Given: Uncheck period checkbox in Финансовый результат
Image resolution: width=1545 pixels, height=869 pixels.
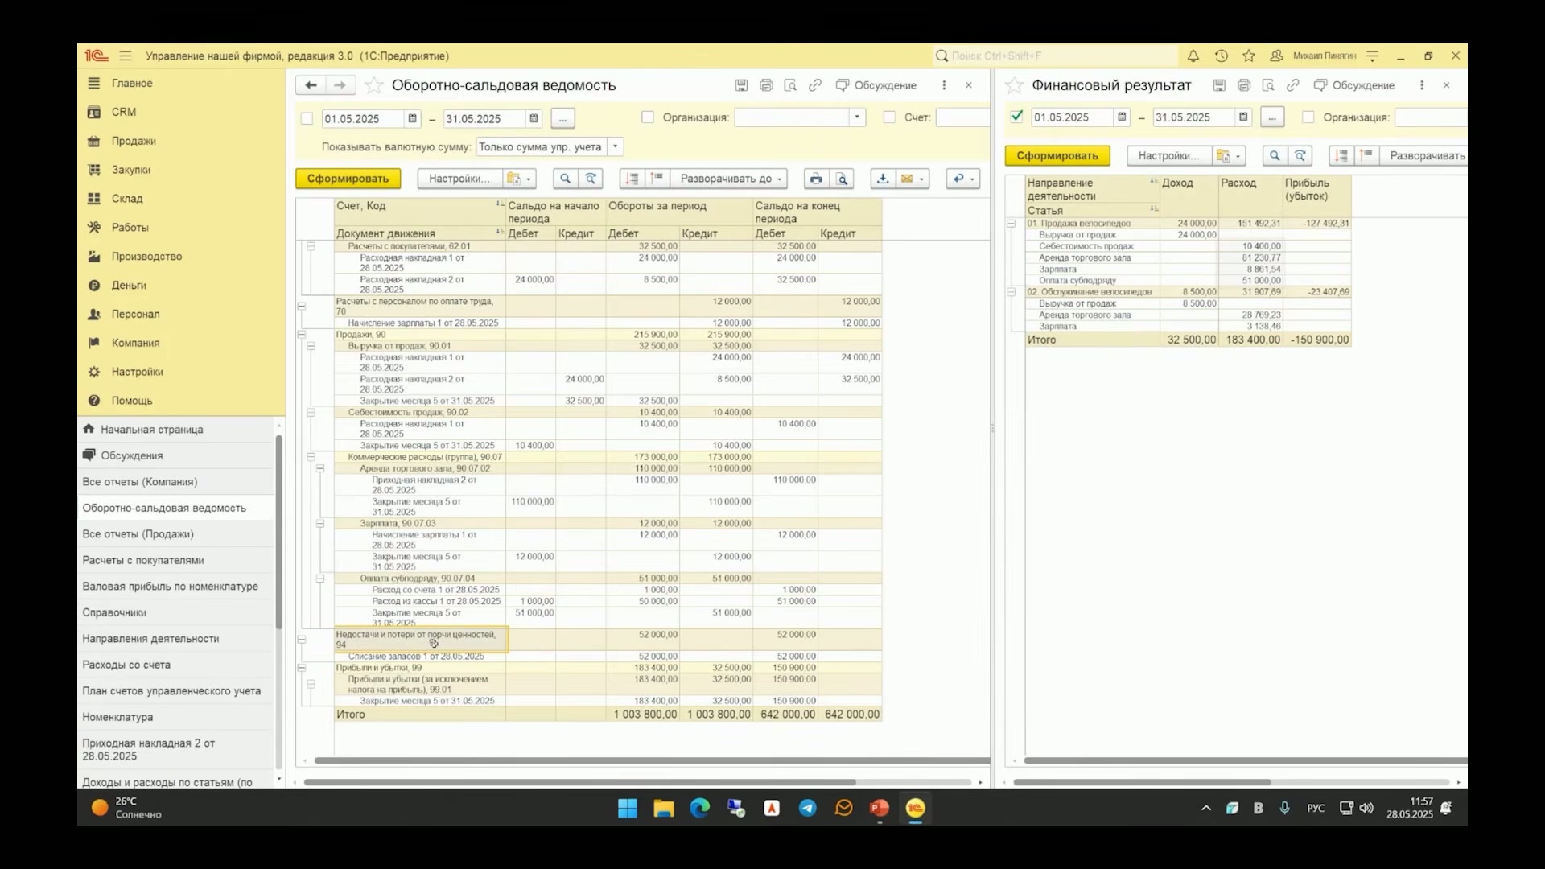Looking at the screenshot, I should click(1016, 117).
